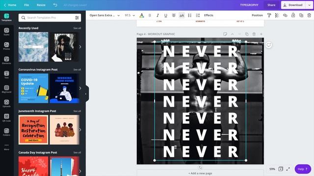Screen dimensions: 314x176
Task: See all Coronavirus Instagram Post templates
Action: (x=77, y=69)
